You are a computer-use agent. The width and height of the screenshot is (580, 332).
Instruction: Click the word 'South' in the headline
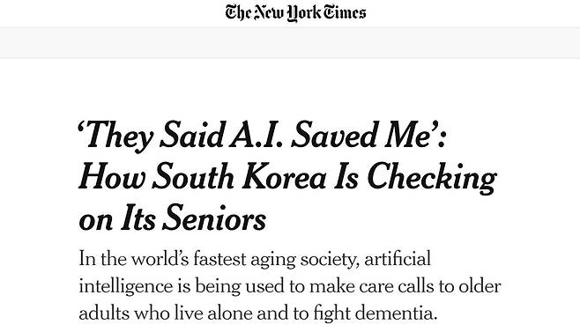tap(193, 176)
